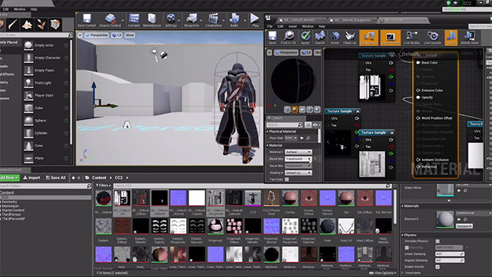Click Search binoculars in material editor

320,37
